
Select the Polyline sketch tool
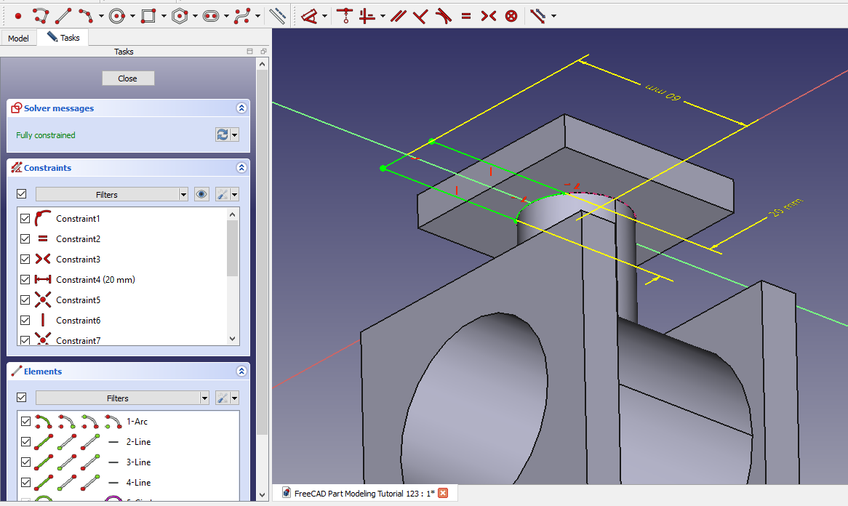41,15
